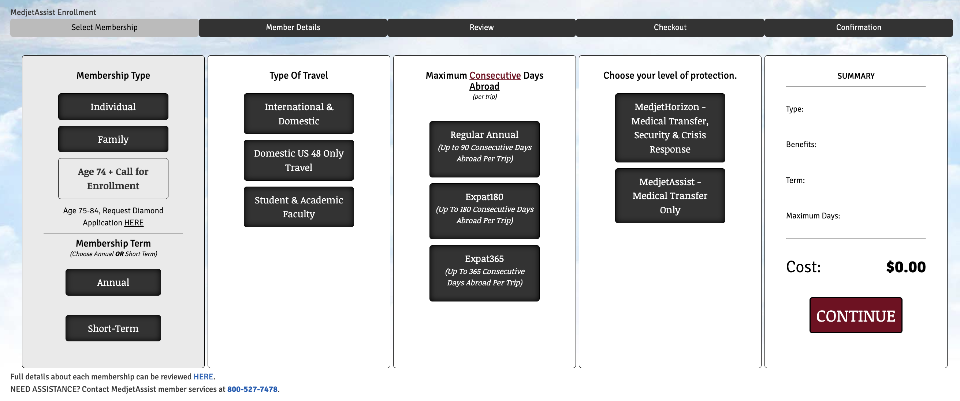The height and width of the screenshot is (401, 960).
Task: Pick Regular Annual 90 consecutive days
Action: 484,149
